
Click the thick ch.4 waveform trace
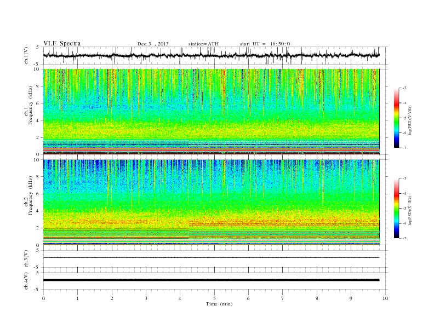tap(211, 280)
